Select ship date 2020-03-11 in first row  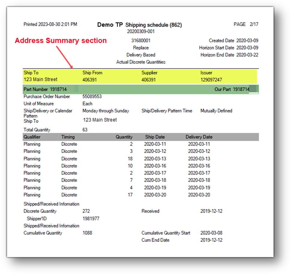(x=155, y=144)
